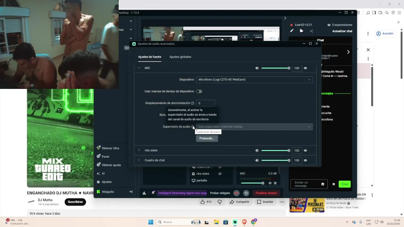
Task: Expand the nba stake source section
Action: tap(139, 150)
